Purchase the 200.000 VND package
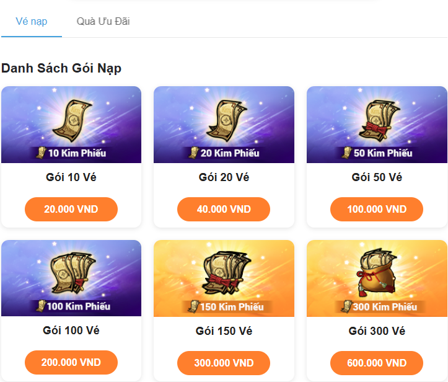Viewport: 448px width, 382px height. click(71, 362)
